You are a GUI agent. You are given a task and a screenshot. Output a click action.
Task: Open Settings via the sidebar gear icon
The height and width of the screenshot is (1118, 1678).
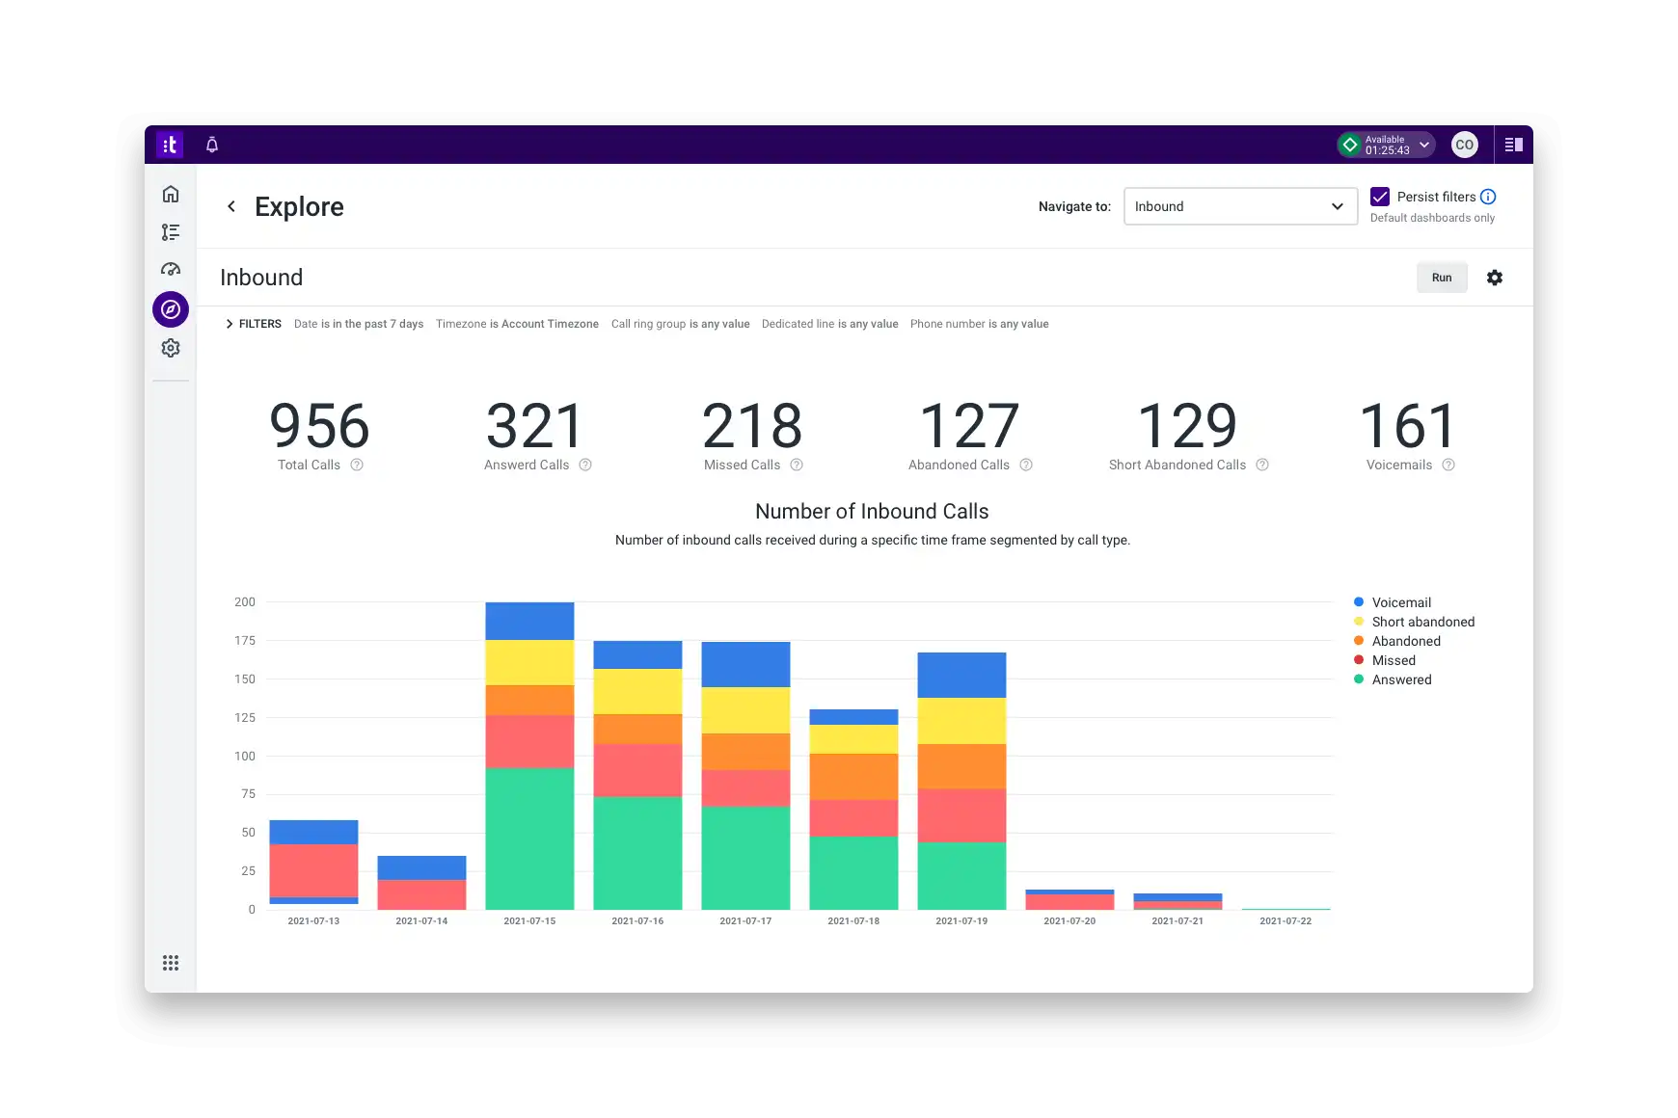tap(171, 348)
